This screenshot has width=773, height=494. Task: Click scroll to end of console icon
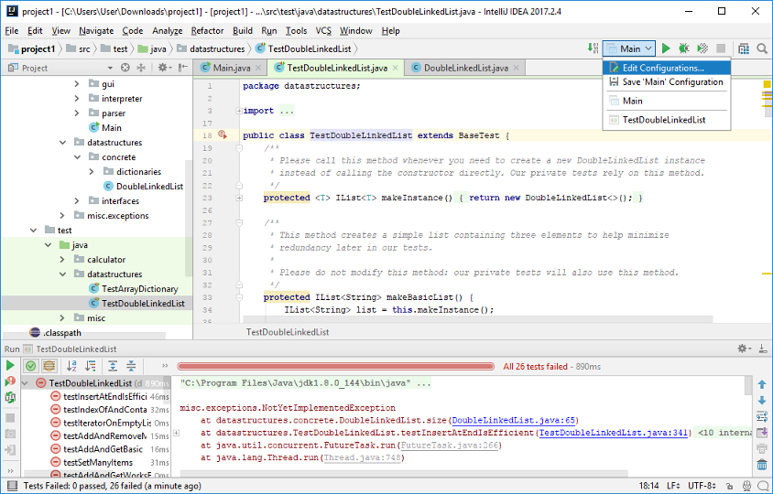click(762, 433)
